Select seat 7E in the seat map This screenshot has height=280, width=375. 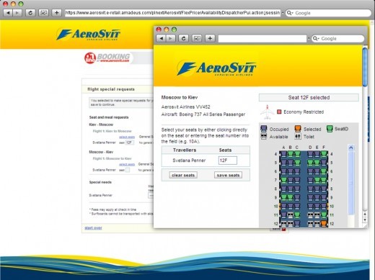coord(317,180)
